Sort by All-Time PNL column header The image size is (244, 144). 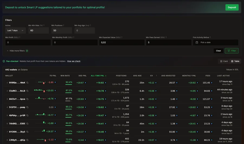coord(99,76)
